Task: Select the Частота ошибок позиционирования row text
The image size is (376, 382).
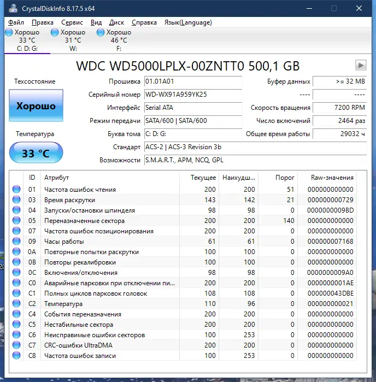Action: point(99,231)
